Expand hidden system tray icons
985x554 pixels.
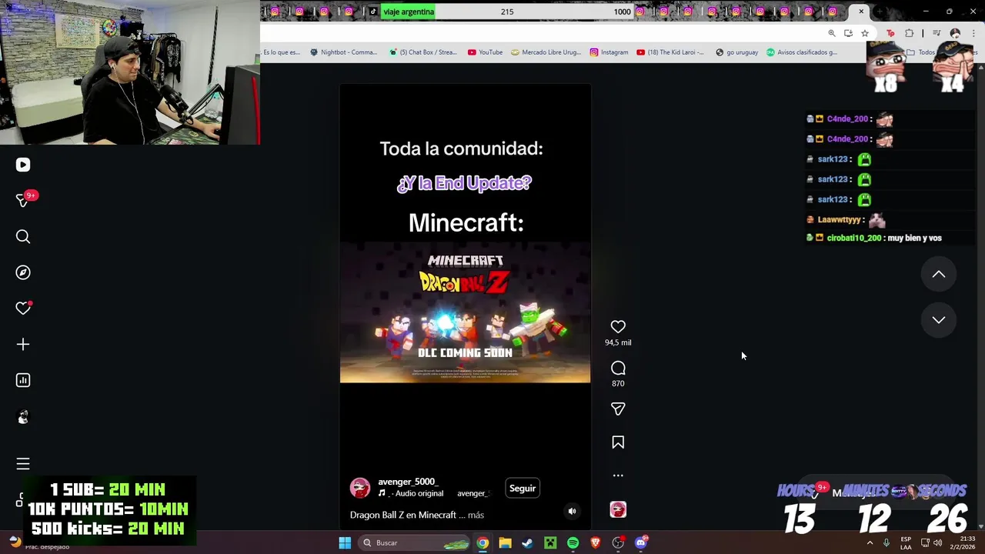[870, 542]
